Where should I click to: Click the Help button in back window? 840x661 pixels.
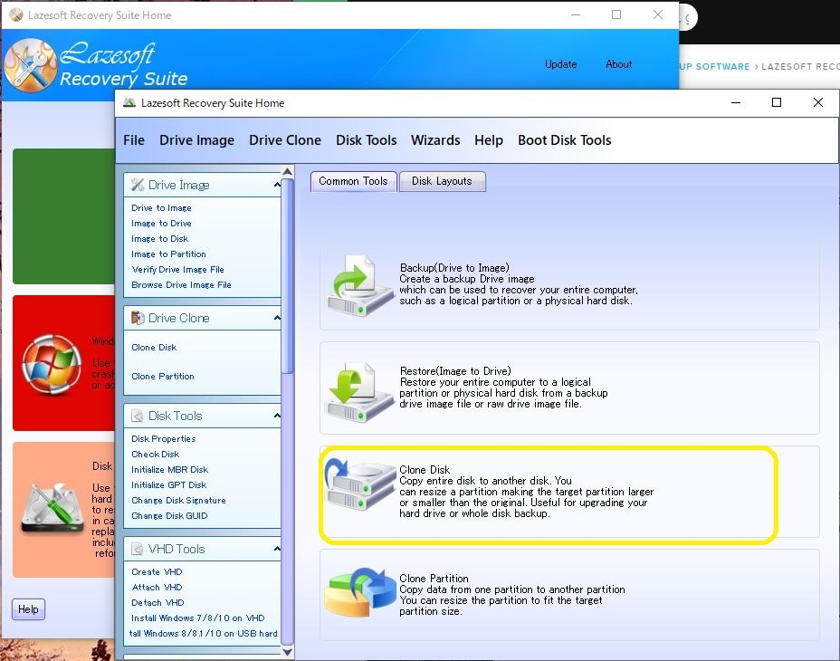28,609
